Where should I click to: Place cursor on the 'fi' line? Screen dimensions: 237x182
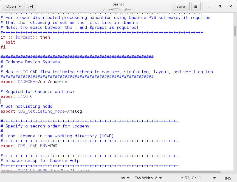(x=3, y=47)
